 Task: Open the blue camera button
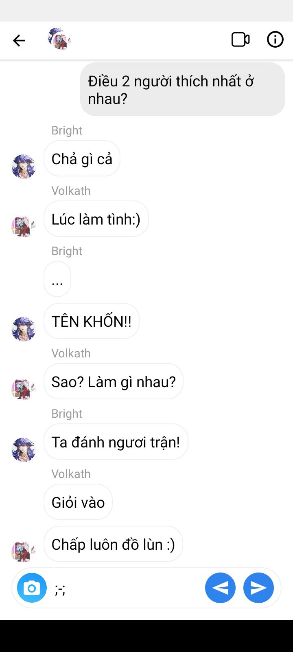pos(32,588)
